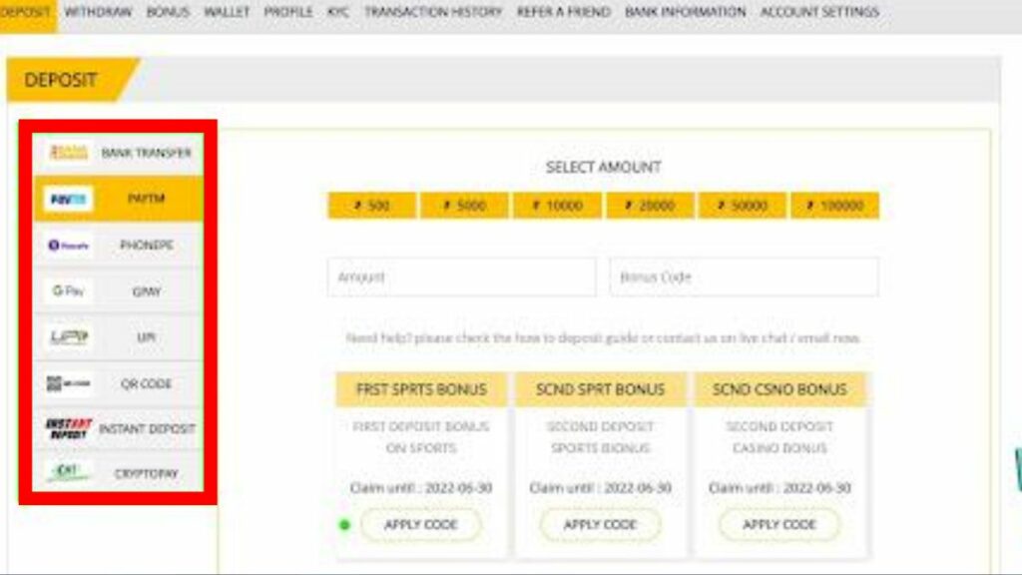Image resolution: width=1022 pixels, height=575 pixels.
Task: Choose INSTANT DEPOSIT method label
Action: (148, 429)
